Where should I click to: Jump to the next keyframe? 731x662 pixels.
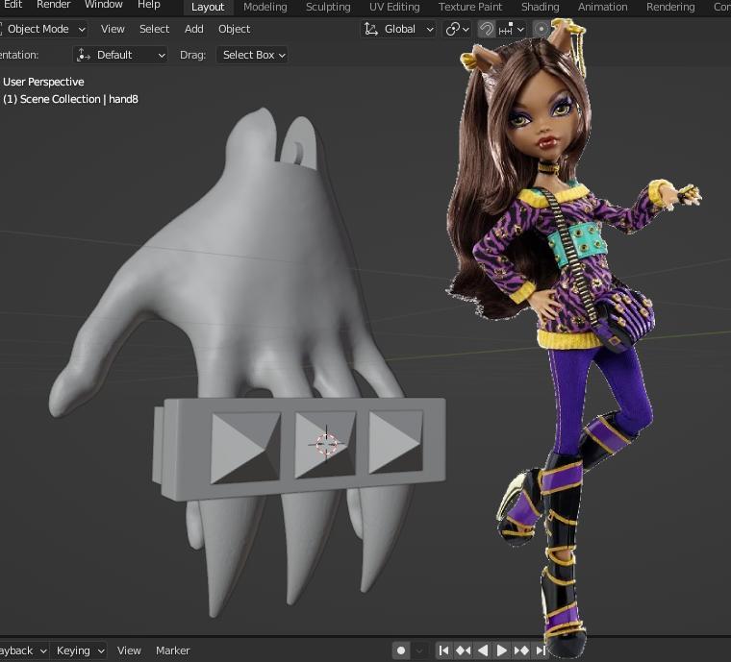pyautogui.click(x=521, y=650)
